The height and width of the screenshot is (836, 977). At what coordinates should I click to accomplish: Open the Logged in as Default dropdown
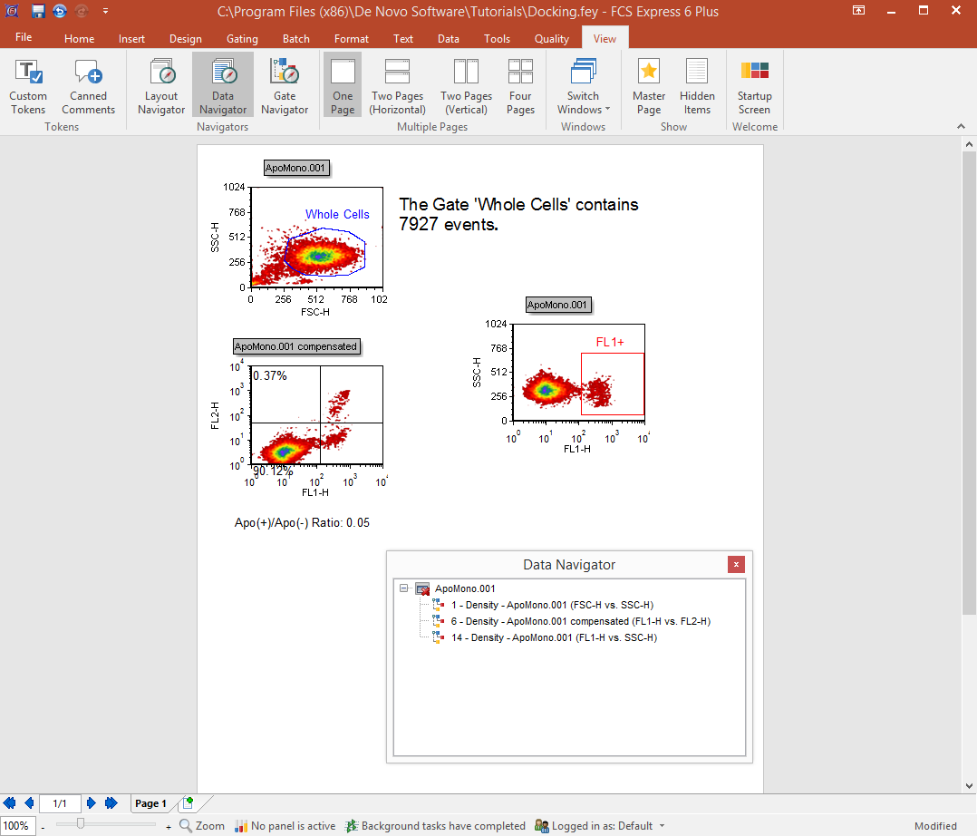(662, 826)
